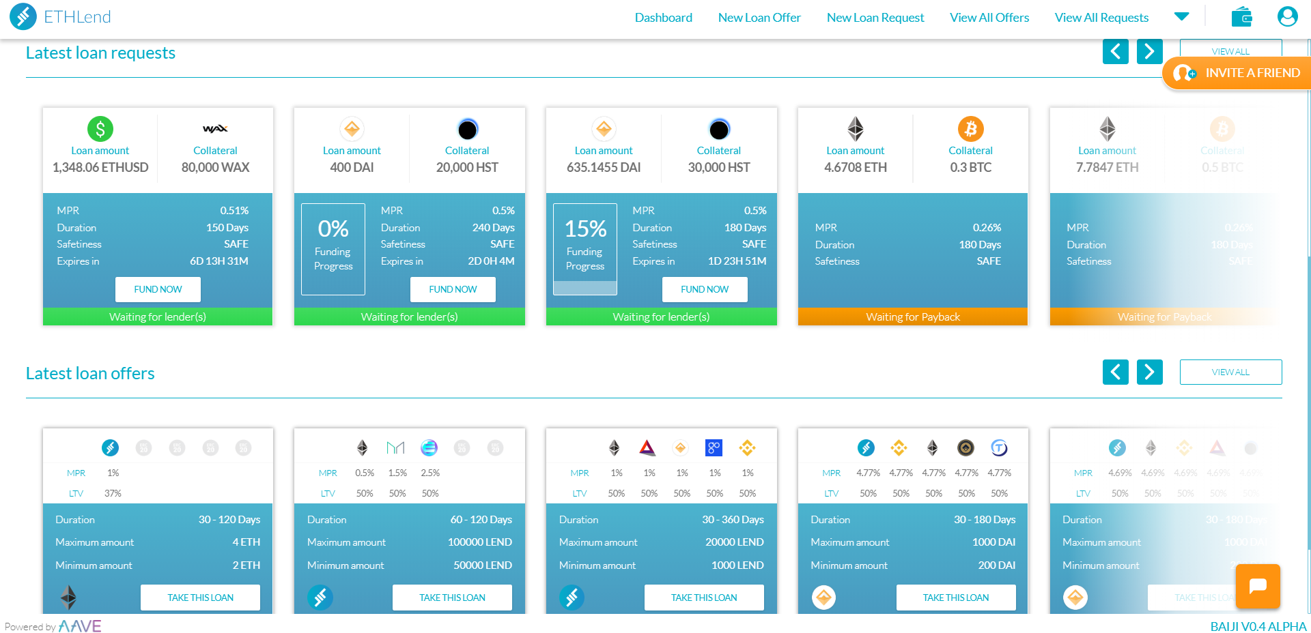Image resolution: width=1311 pixels, height=633 pixels.
Task: Open the user profile icon
Action: [x=1287, y=16]
